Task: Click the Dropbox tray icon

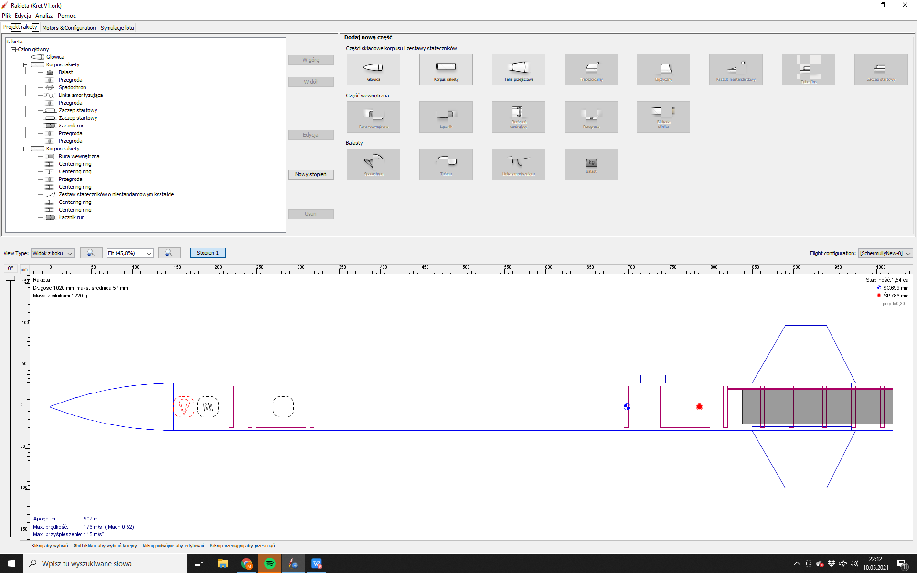Action: 832,563
